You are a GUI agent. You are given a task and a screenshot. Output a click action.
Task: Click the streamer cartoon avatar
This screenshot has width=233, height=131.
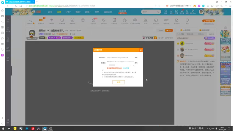point(32,34)
